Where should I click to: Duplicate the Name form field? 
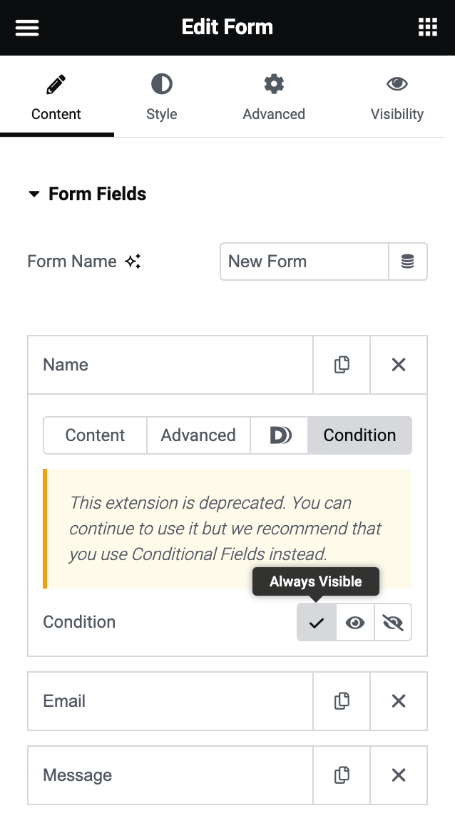[x=342, y=364]
